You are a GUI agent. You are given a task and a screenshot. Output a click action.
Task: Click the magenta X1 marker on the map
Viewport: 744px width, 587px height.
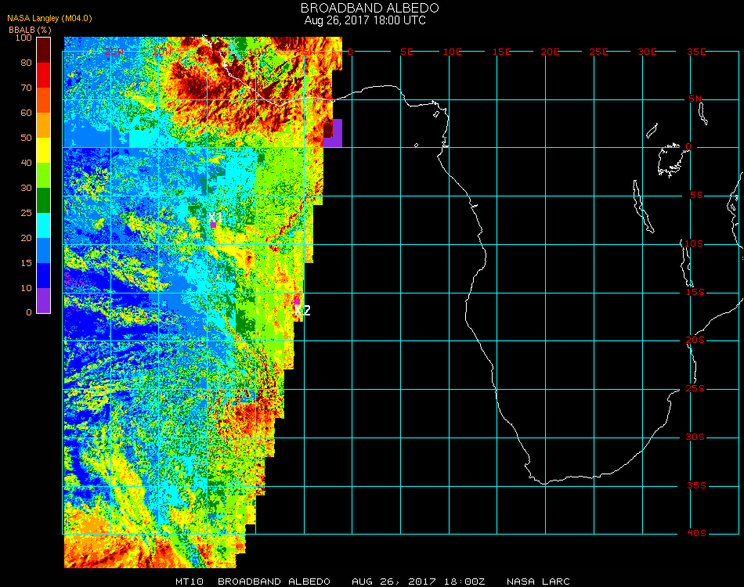[214, 225]
